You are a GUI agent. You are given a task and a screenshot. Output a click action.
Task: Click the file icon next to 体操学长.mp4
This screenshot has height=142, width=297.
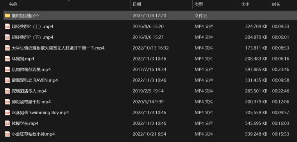7,123
